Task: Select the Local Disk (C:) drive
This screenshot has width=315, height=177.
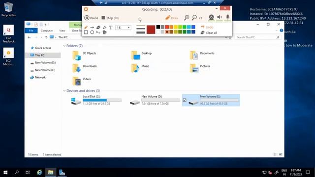Action: pyautogui.click(x=96, y=100)
